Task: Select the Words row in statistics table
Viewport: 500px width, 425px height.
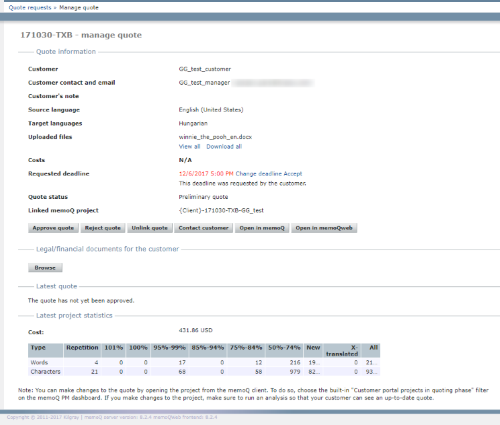Action: click(x=41, y=362)
